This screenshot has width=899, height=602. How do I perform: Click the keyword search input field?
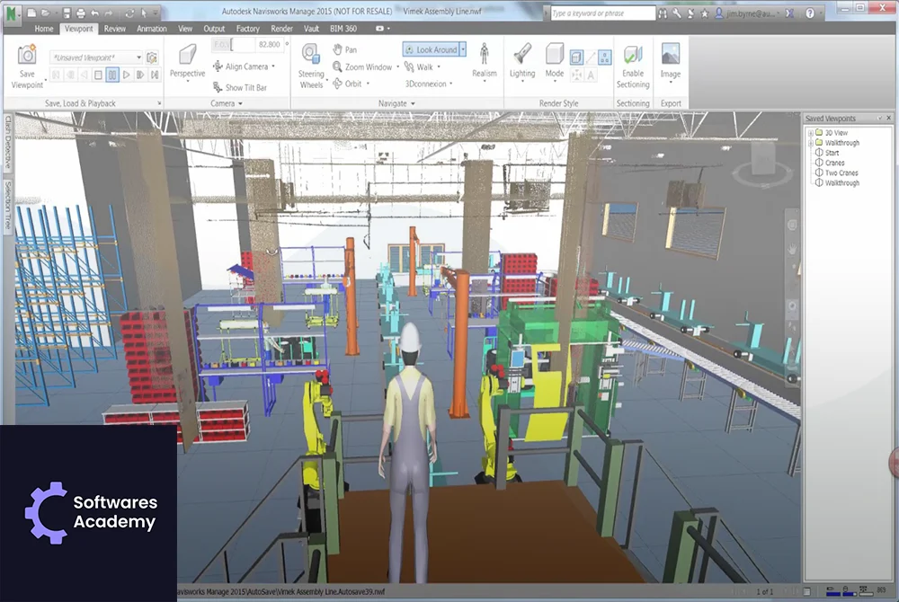tap(602, 13)
